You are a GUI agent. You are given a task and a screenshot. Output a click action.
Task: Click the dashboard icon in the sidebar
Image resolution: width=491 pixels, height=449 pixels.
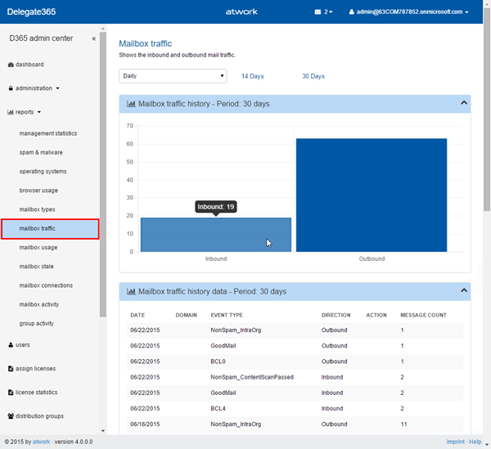[11, 65]
